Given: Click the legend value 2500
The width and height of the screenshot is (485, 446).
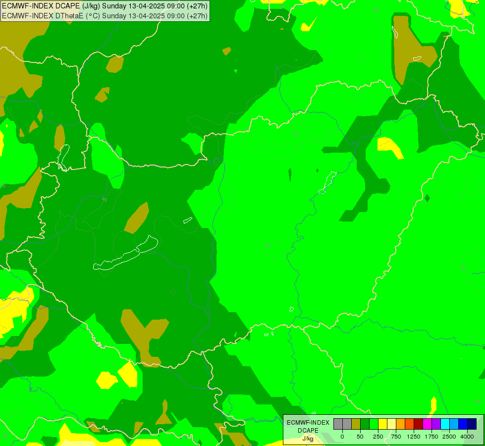Looking at the screenshot, I should tap(449, 437).
